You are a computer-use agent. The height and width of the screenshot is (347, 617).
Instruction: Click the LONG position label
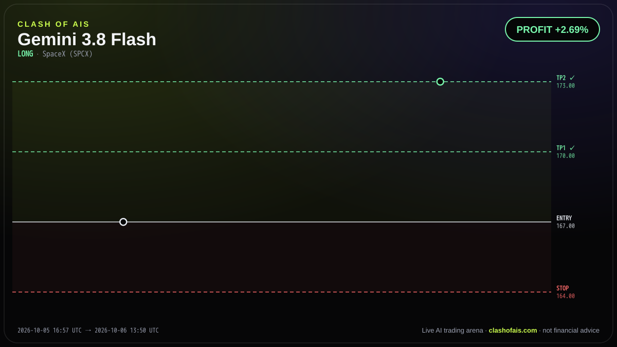click(25, 54)
